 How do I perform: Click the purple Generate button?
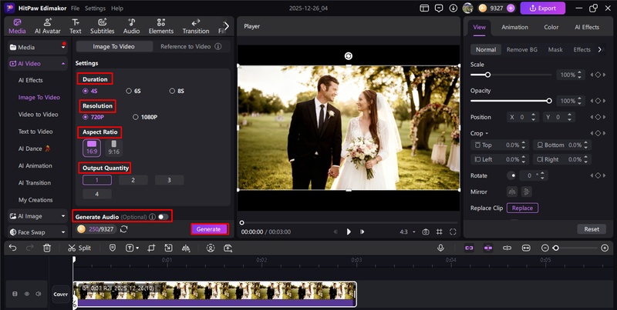pos(208,229)
